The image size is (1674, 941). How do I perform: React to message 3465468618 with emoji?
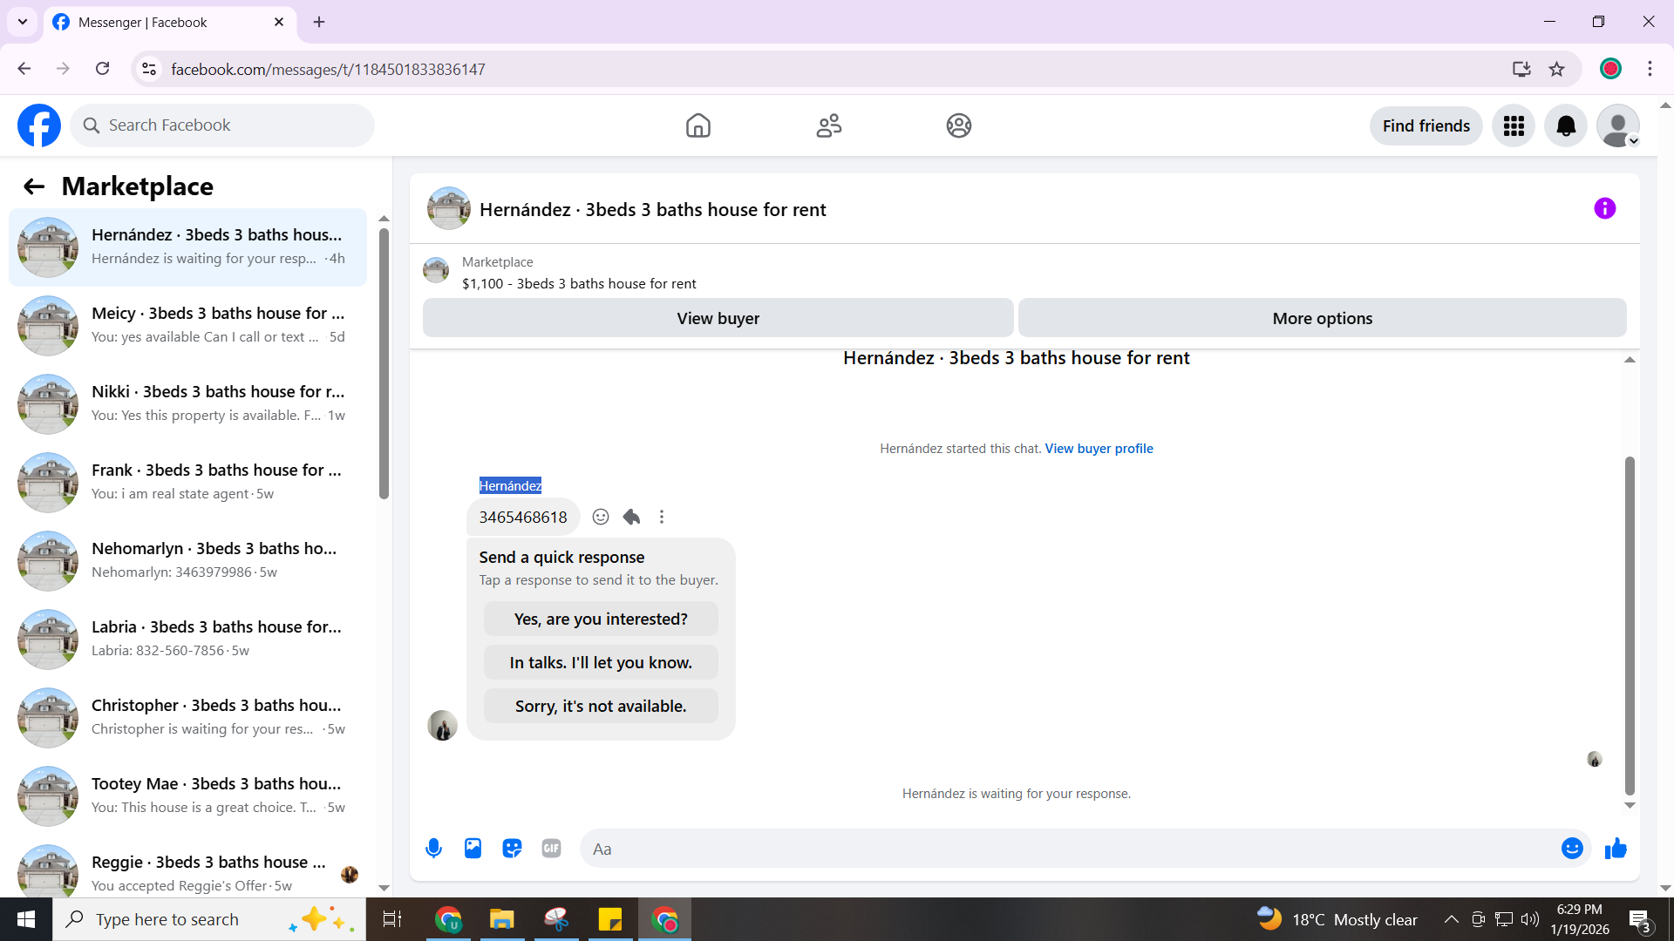601,518
